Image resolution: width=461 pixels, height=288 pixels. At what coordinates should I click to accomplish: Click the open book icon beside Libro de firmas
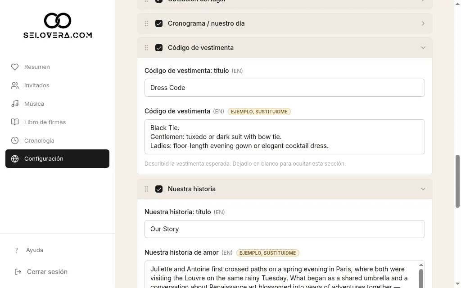click(x=15, y=122)
